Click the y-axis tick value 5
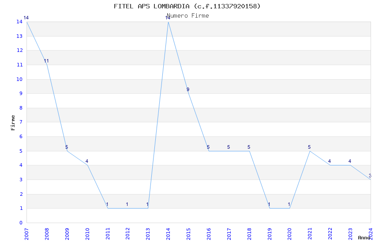 (21, 151)
